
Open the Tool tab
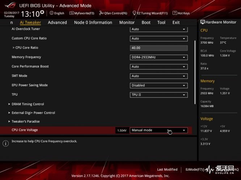(x=161, y=22)
